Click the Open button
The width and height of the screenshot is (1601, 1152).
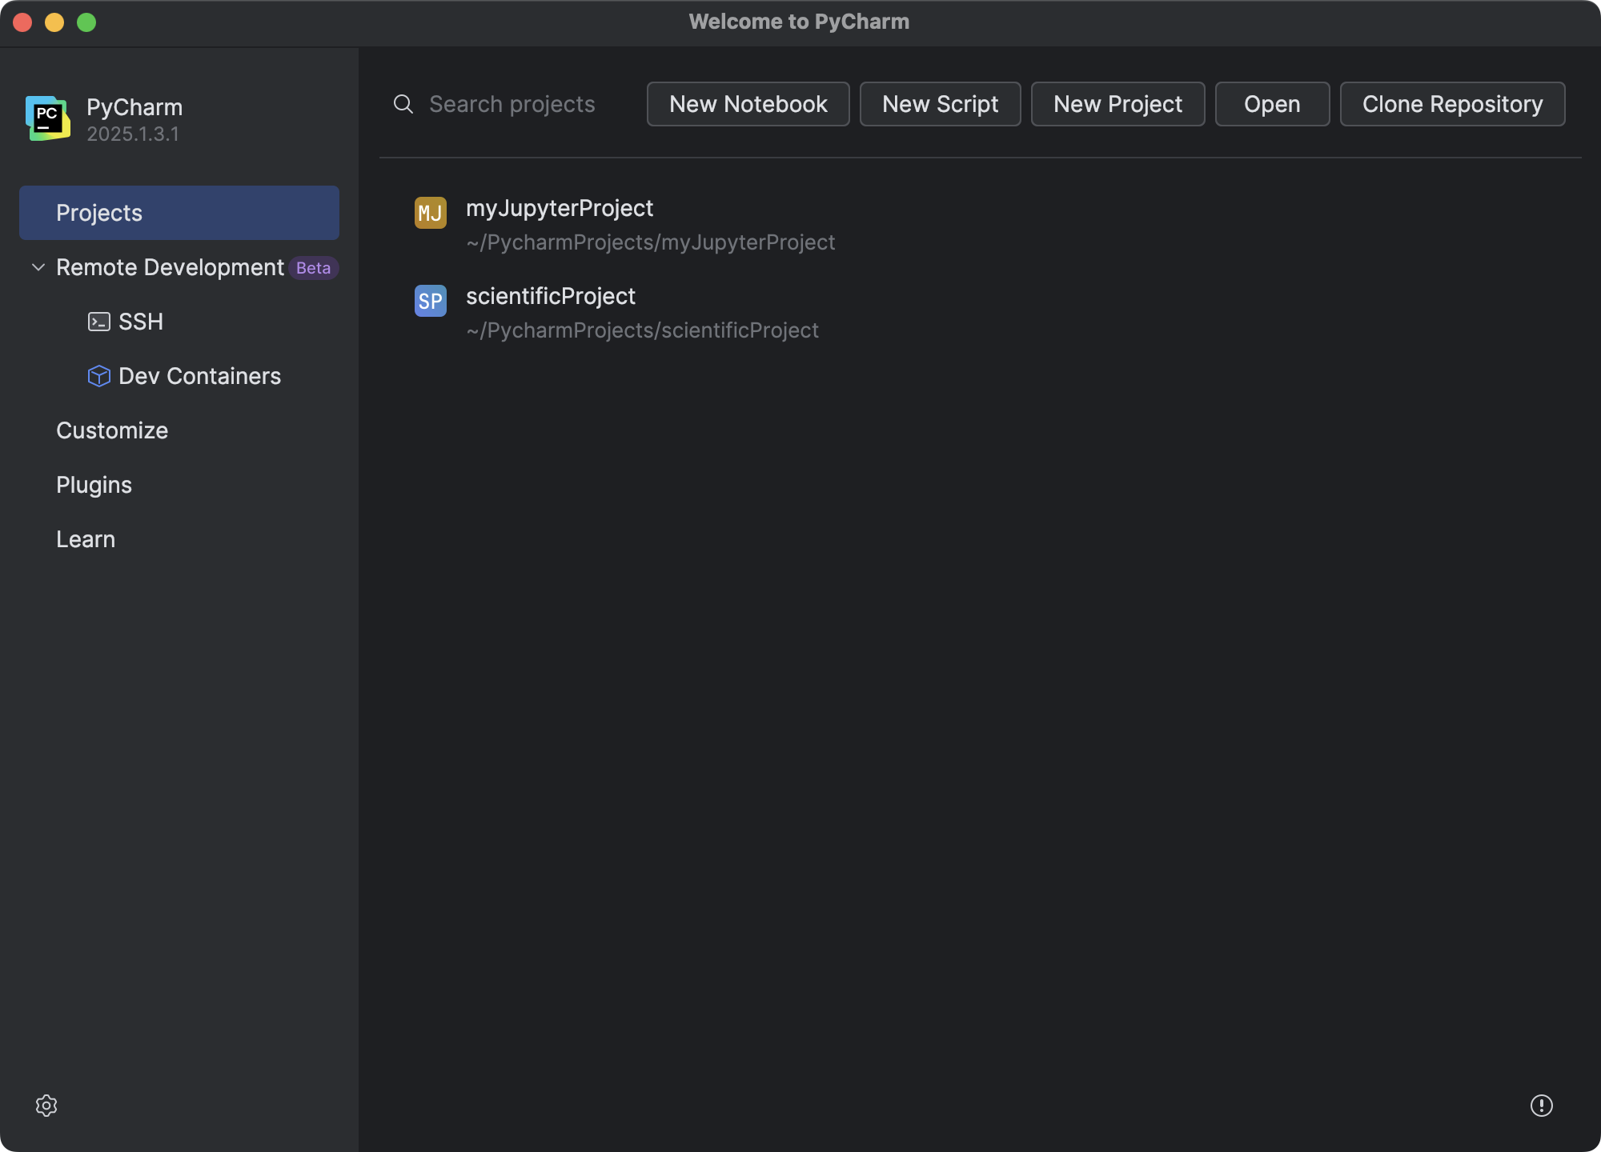coord(1271,104)
